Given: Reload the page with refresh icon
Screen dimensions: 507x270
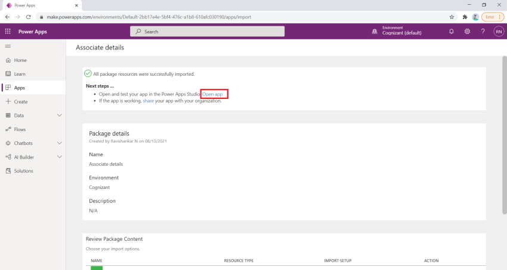Looking at the screenshot, I should [x=29, y=17].
